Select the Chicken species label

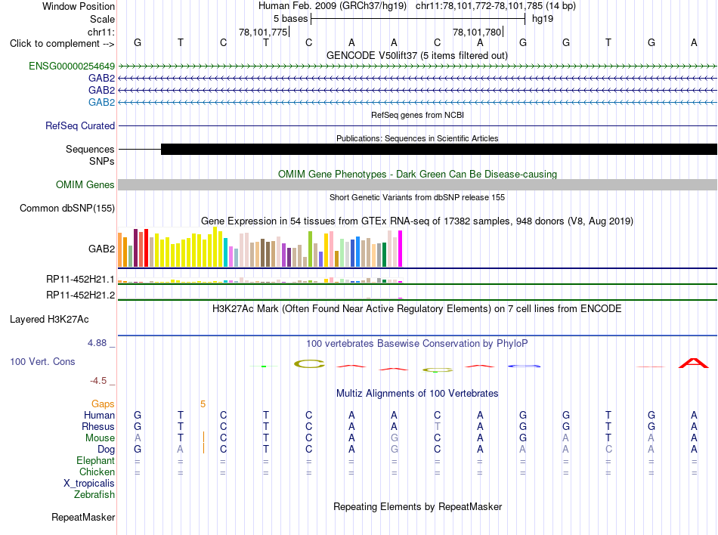pos(97,472)
